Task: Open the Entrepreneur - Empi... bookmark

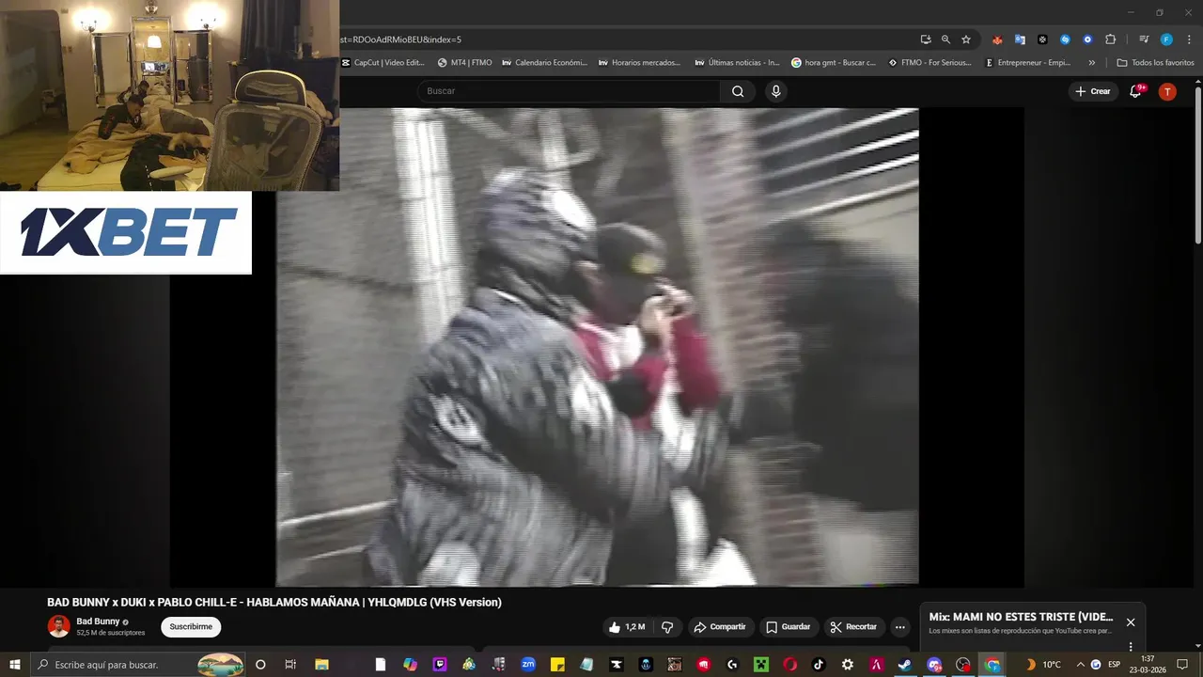Action: [1027, 63]
